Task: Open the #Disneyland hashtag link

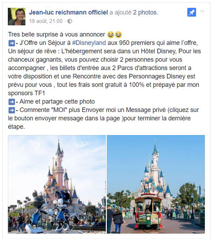Action: click(89, 43)
